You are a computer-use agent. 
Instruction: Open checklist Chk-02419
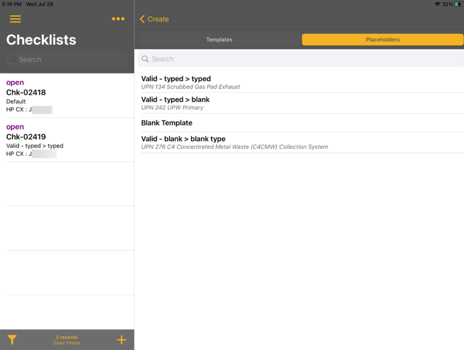[67, 140]
